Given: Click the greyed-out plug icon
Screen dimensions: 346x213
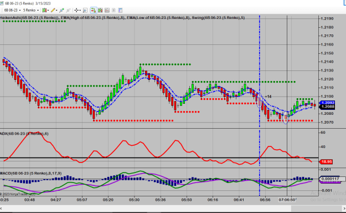Looking at the screenshot, I should coord(69,10).
